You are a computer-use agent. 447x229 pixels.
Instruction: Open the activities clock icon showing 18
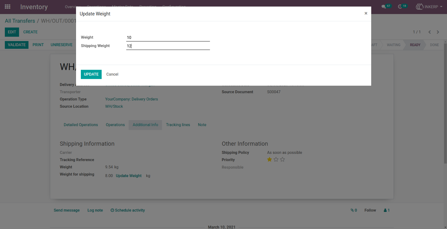(402, 7)
